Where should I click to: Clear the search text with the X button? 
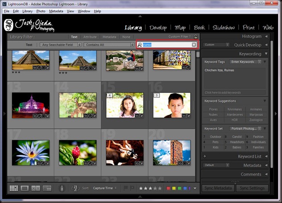click(x=194, y=45)
